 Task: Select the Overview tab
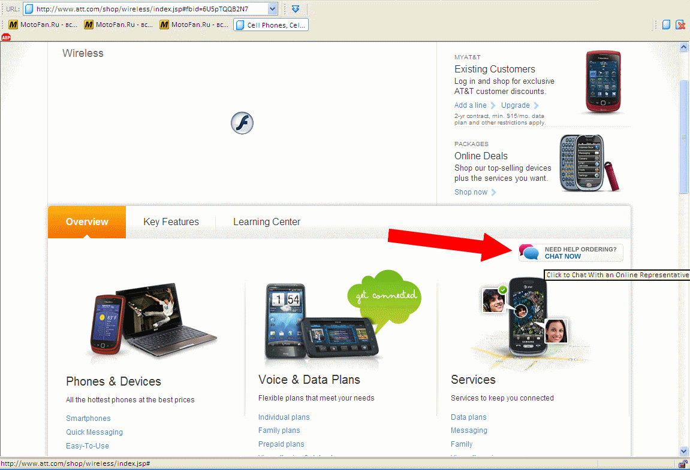click(x=87, y=222)
